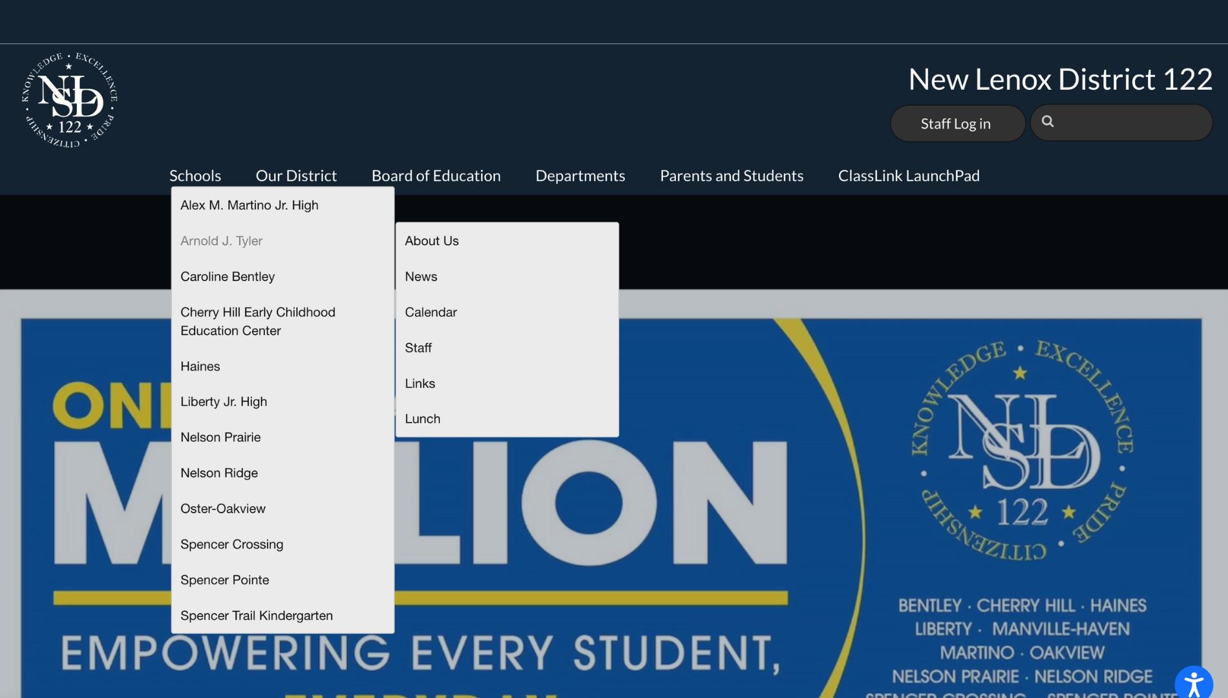Open the ClassLink LaunchPad link
Viewport: 1228px width, 698px height.
pos(908,175)
